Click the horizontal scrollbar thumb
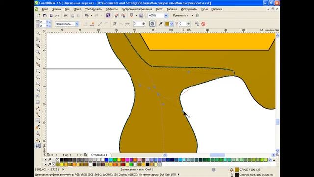314x177 pixels. [217, 155]
